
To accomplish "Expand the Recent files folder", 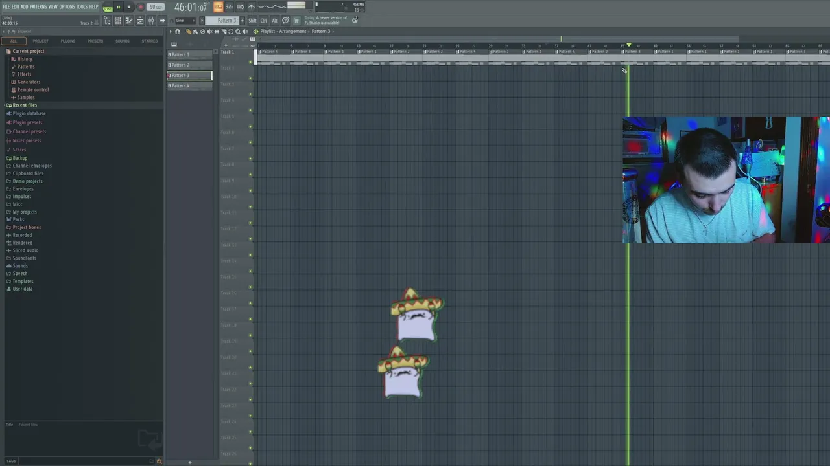I will 25,105.
